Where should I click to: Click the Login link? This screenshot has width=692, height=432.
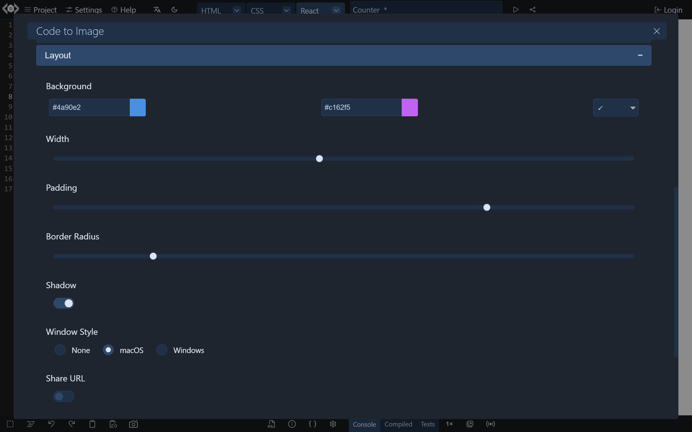(668, 10)
